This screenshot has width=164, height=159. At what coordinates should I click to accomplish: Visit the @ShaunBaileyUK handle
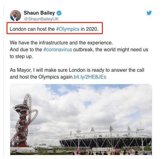point(41,19)
